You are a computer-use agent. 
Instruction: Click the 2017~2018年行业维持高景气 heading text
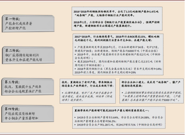(117, 38)
